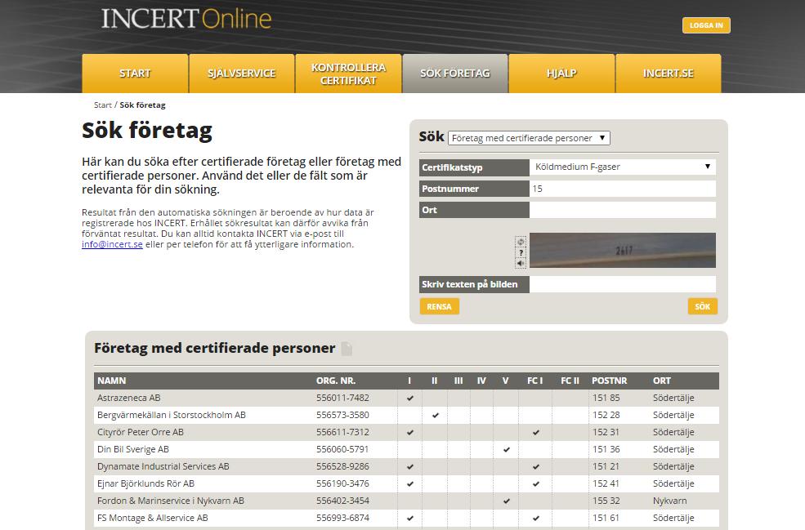
Task: Click org number 556402-3454
Action: coord(342,501)
